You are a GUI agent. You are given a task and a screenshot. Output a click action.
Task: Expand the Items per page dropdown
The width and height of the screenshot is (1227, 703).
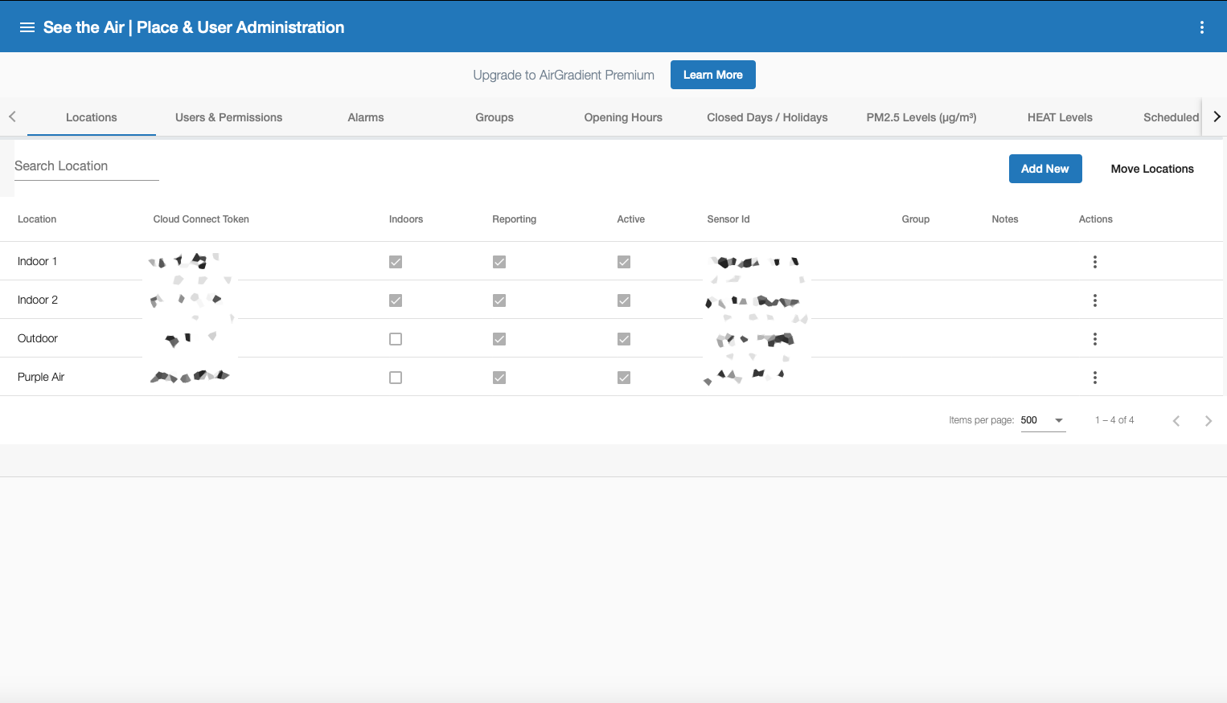click(1043, 420)
